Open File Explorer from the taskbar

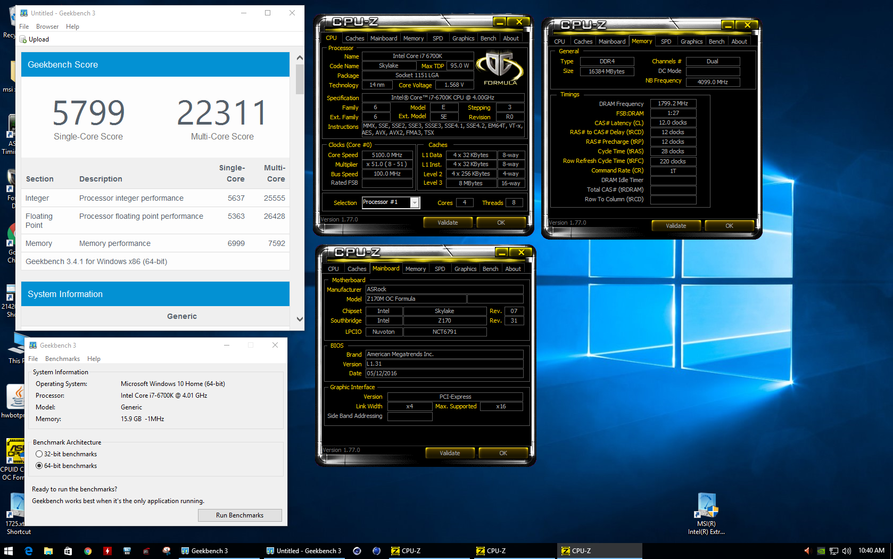pos(48,551)
